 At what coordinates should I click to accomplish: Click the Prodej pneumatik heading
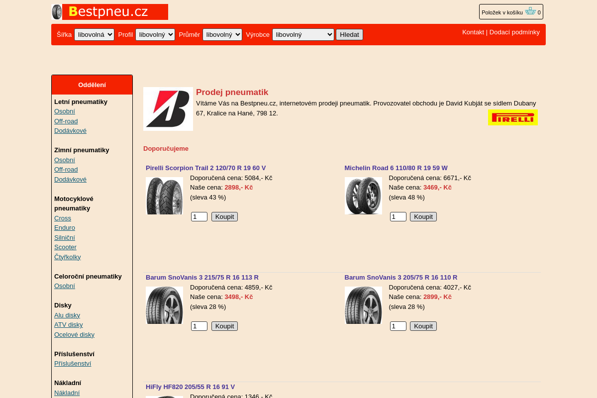(232, 92)
